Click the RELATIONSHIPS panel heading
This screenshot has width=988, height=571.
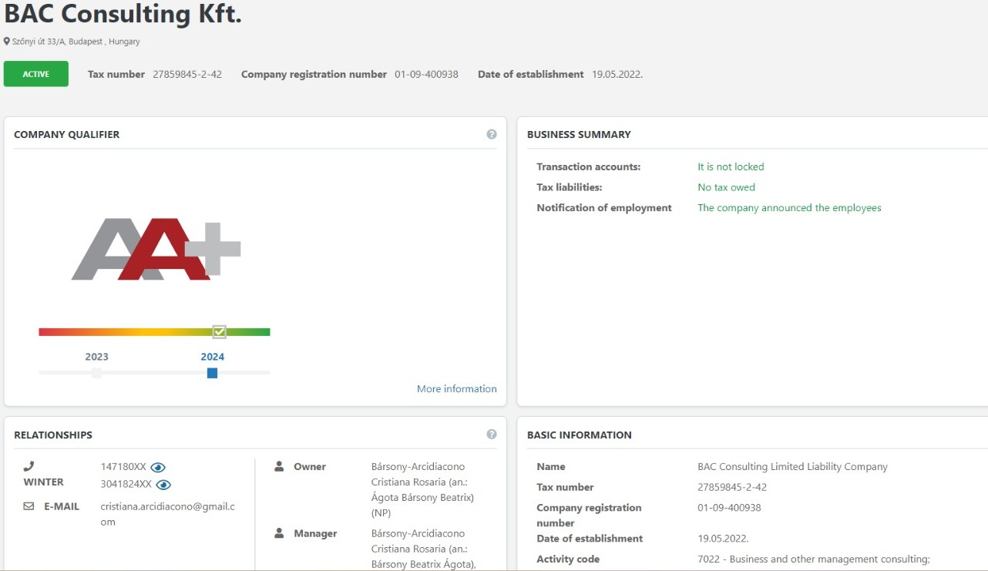click(x=53, y=435)
